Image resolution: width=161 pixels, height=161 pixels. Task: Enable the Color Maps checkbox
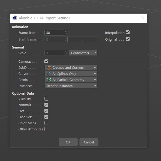click(46, 123)
